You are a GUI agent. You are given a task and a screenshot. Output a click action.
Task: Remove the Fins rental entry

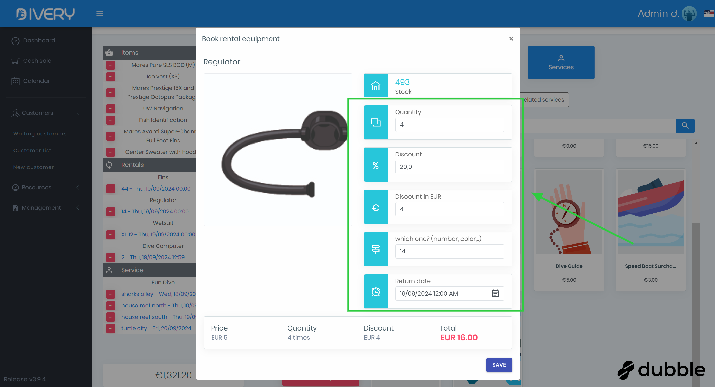click(110, 189)
